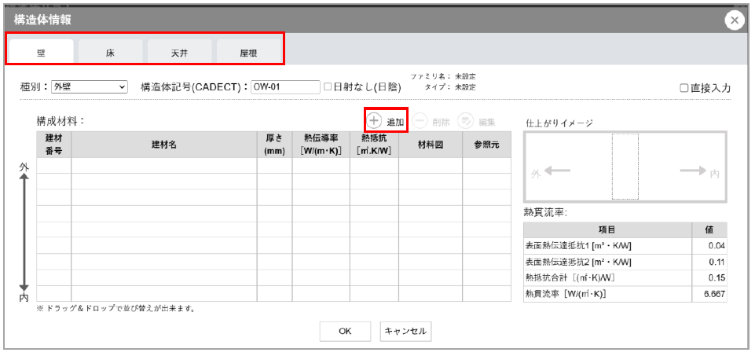Image resolution: width=755 pixels, height=356 pixels.
Task: Switch to the 壁 tab
Action: pyautogui.click(x=41, y=53)
